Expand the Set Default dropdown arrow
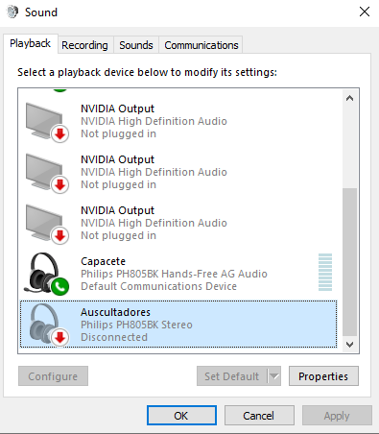This screenshot has height=434, width=379. point(274,376)
